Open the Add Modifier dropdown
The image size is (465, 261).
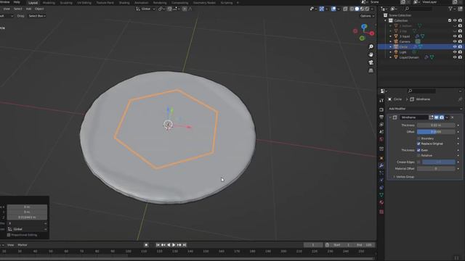click(x=425, y=109)
